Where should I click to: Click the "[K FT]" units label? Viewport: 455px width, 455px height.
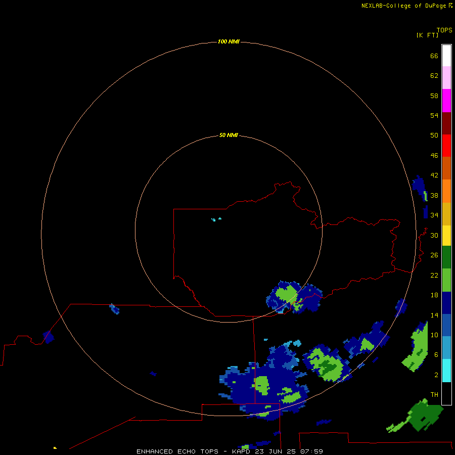[x=427, y=35]
